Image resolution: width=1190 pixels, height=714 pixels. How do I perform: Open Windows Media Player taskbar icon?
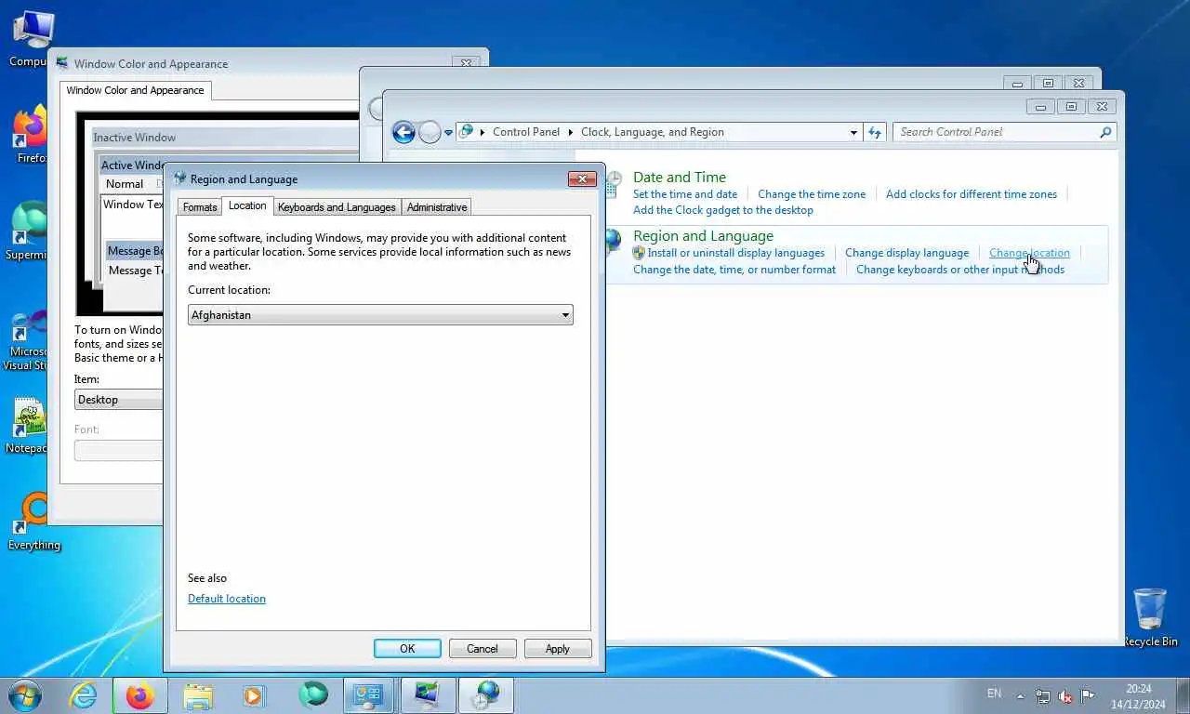pyautogui.click(x=254, y=695)
